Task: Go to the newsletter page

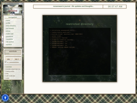Action: tap(9, 39)
